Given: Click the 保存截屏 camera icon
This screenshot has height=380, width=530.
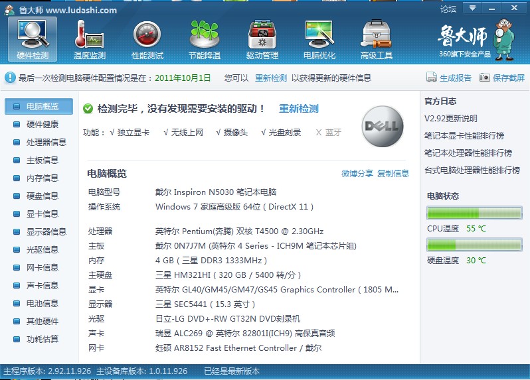Looking at the screenshot, I should [x=484, y=78].
